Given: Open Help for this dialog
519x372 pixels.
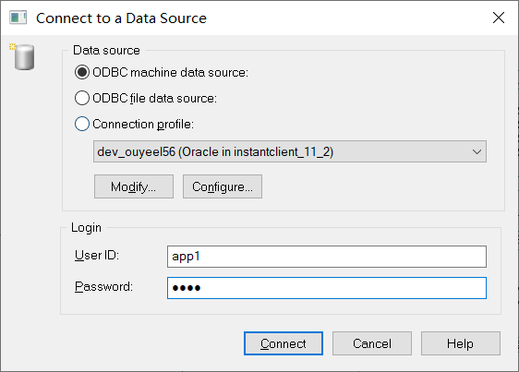Looking at the screenshot, I should coord(461,343).
